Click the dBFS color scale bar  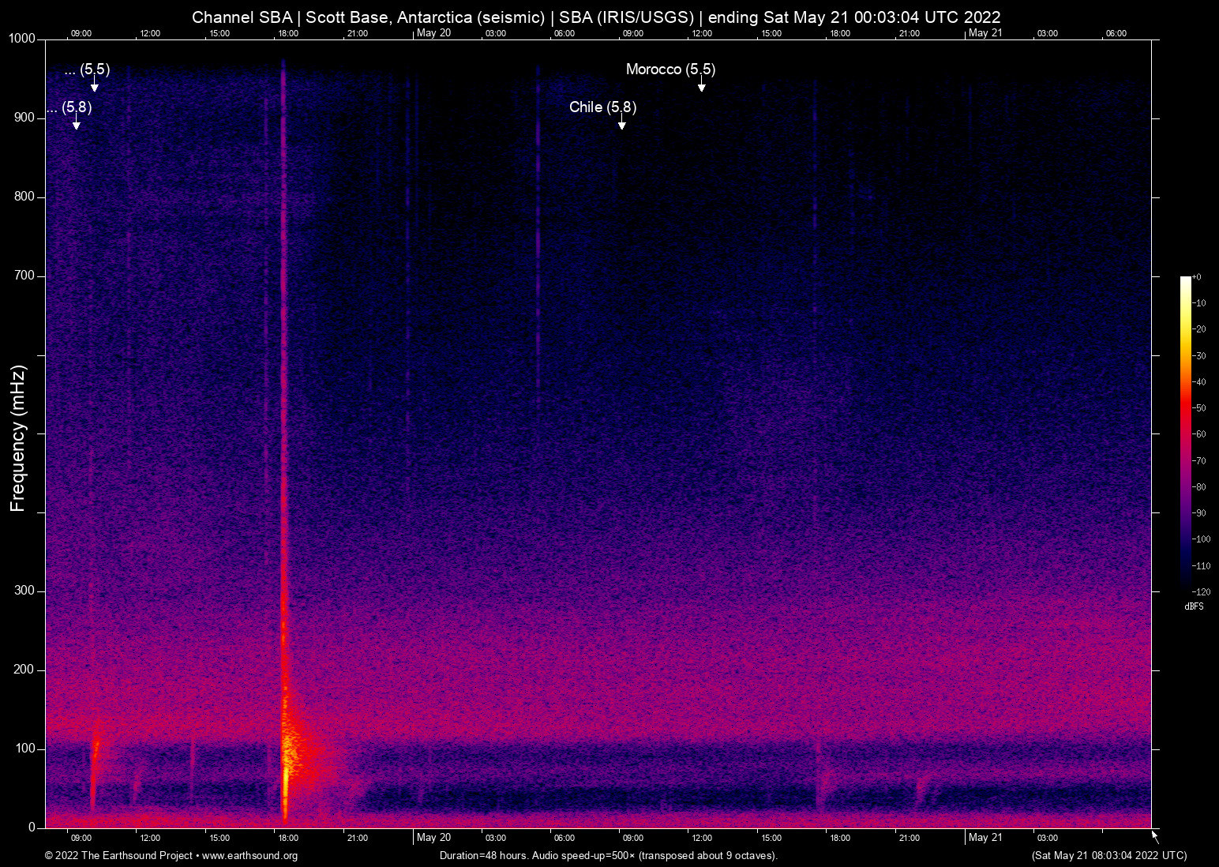tap(1185, 433)
